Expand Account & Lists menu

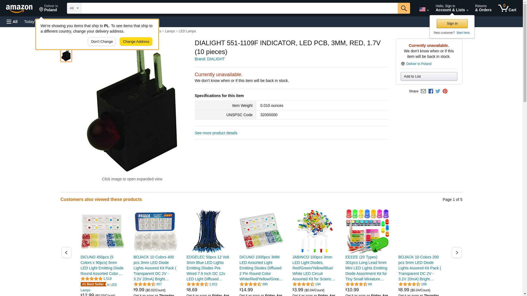(452, 8)
